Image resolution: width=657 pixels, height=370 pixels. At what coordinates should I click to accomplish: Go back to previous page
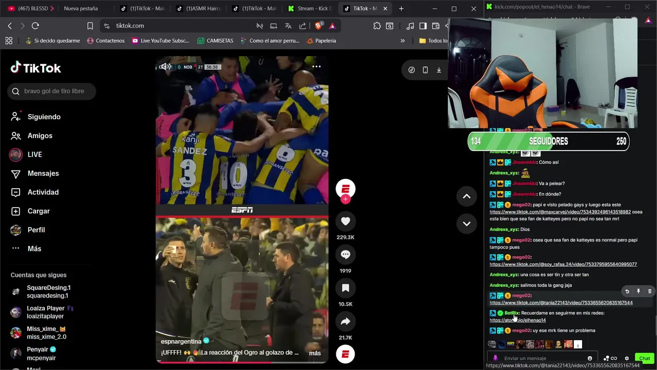(10, 26)
